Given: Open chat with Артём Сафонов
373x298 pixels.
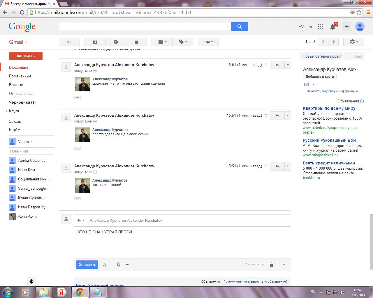Looking at the screenshot, I should (x=31, y=160).
